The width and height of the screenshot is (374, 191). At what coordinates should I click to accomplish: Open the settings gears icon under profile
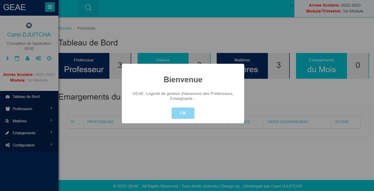pos(38,58)
